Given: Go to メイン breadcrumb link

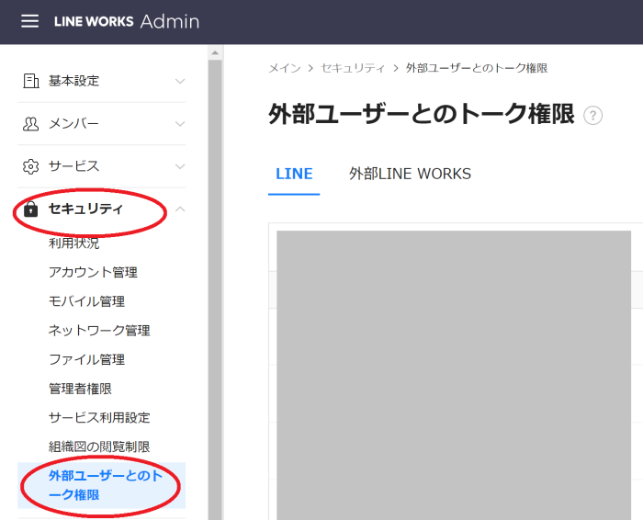Looking at the screenshot, I should pyautogui.click(x=285, y=68).
